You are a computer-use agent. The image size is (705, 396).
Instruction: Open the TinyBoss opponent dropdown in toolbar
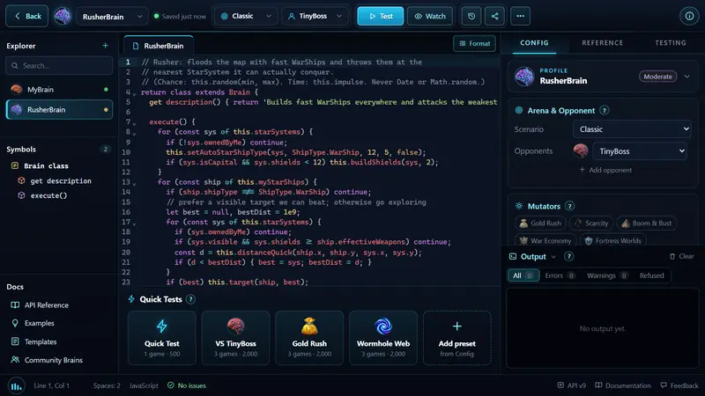tap(315, 16)
